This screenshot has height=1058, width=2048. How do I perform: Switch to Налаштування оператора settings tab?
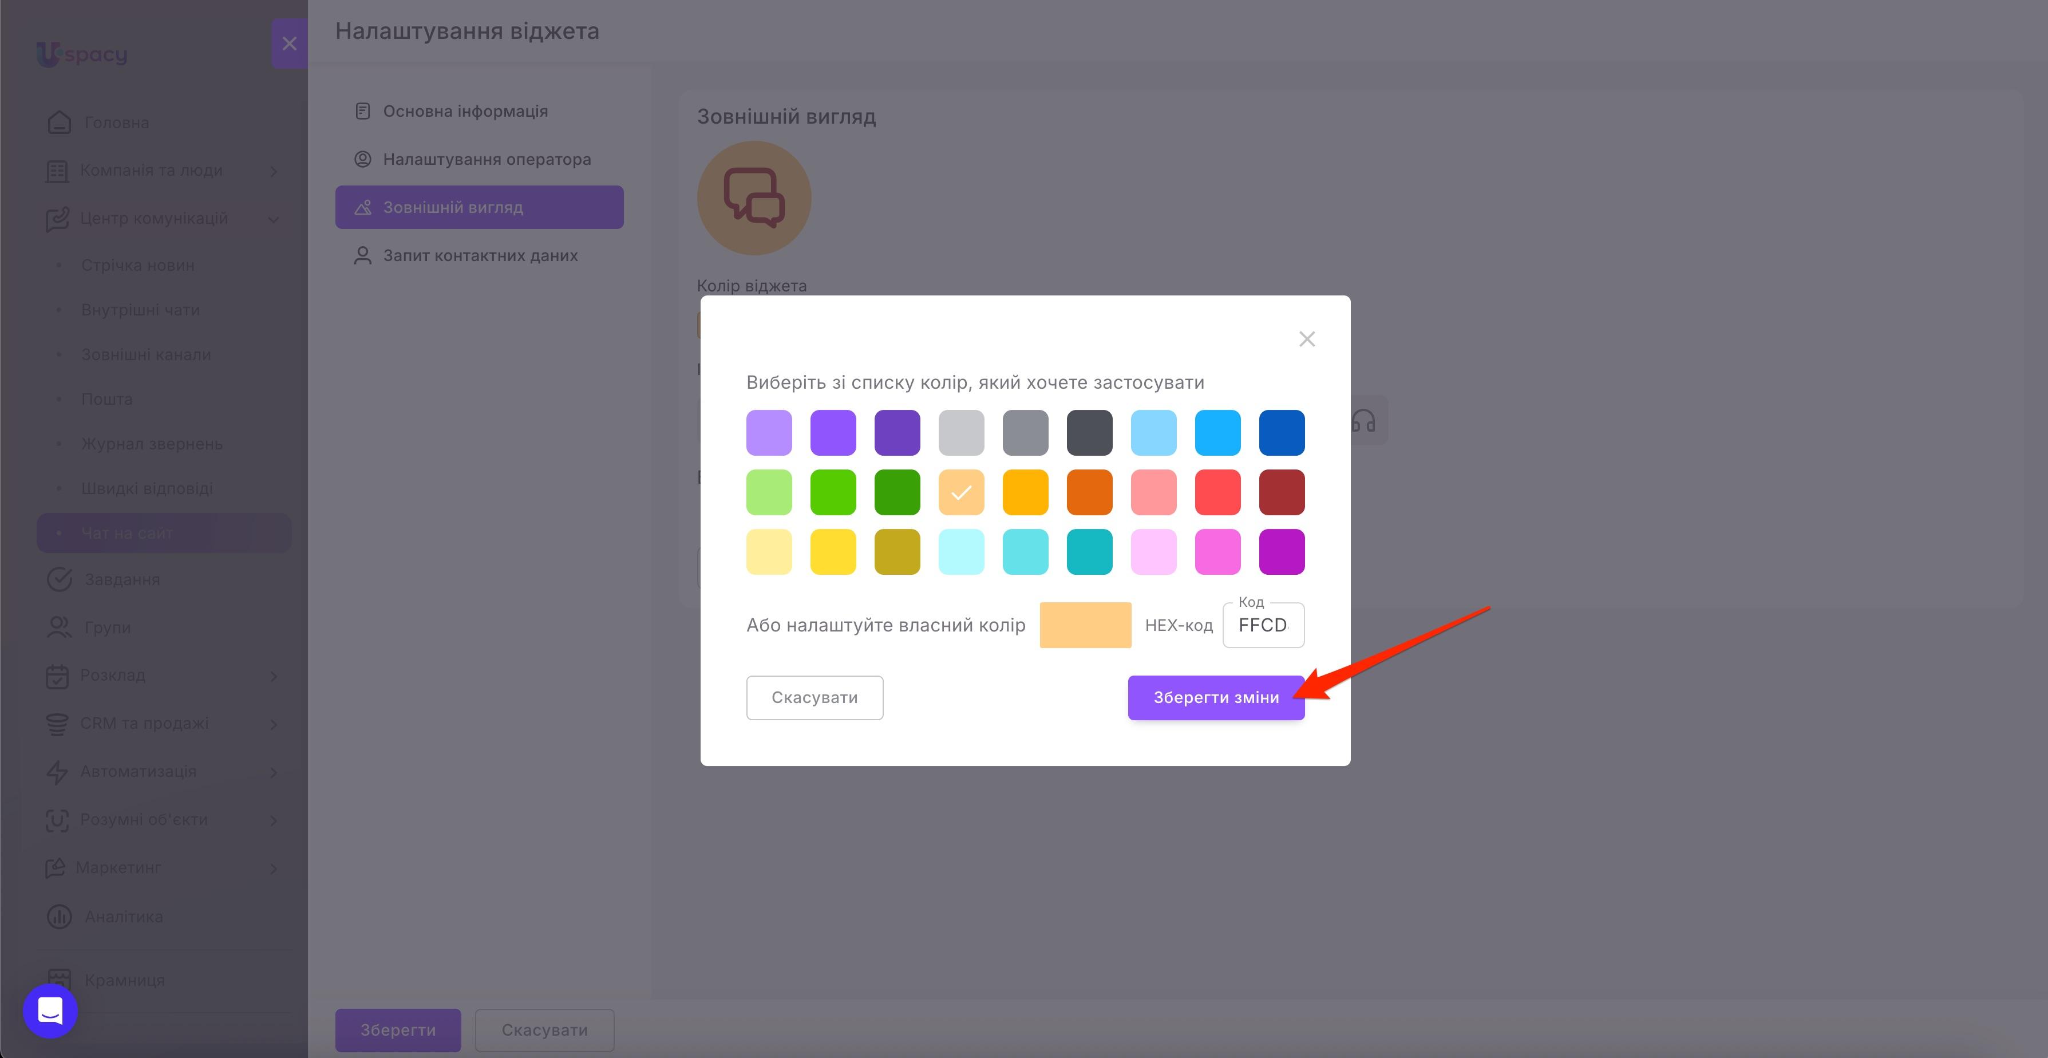click(480, 159)
